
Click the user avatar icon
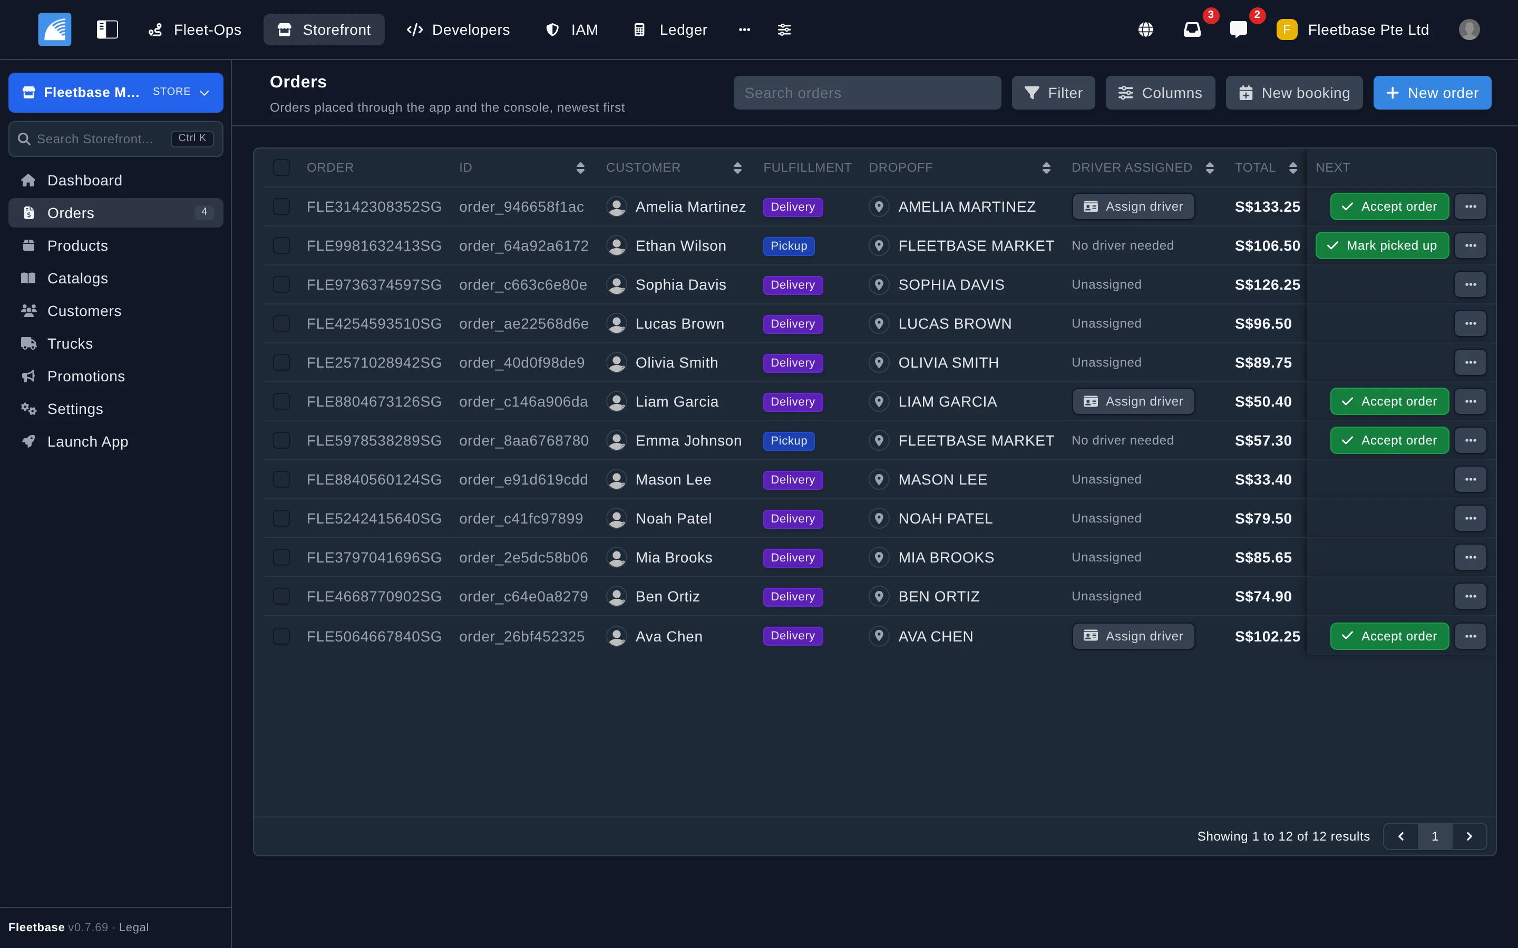[1469, 29]
